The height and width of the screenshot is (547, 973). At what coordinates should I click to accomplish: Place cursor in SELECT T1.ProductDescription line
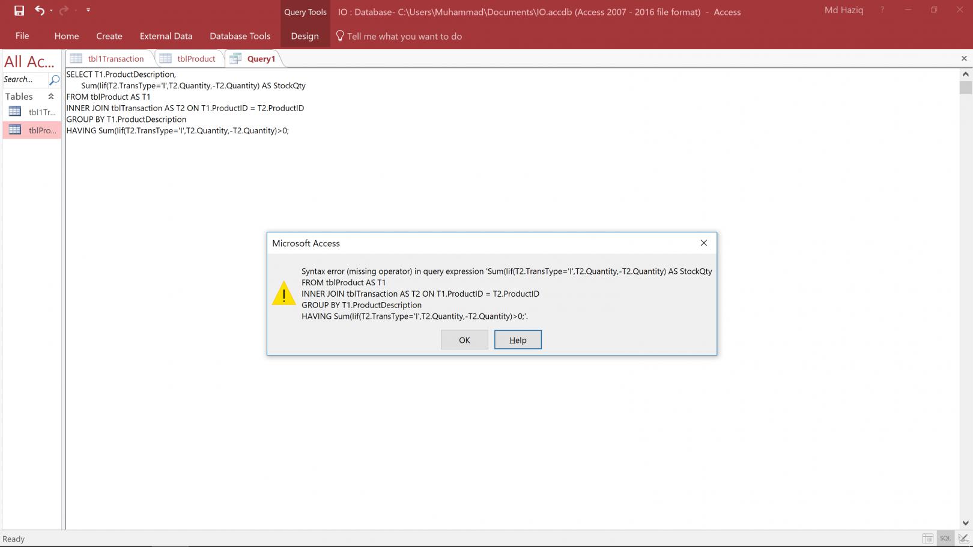tap(121, 74)
